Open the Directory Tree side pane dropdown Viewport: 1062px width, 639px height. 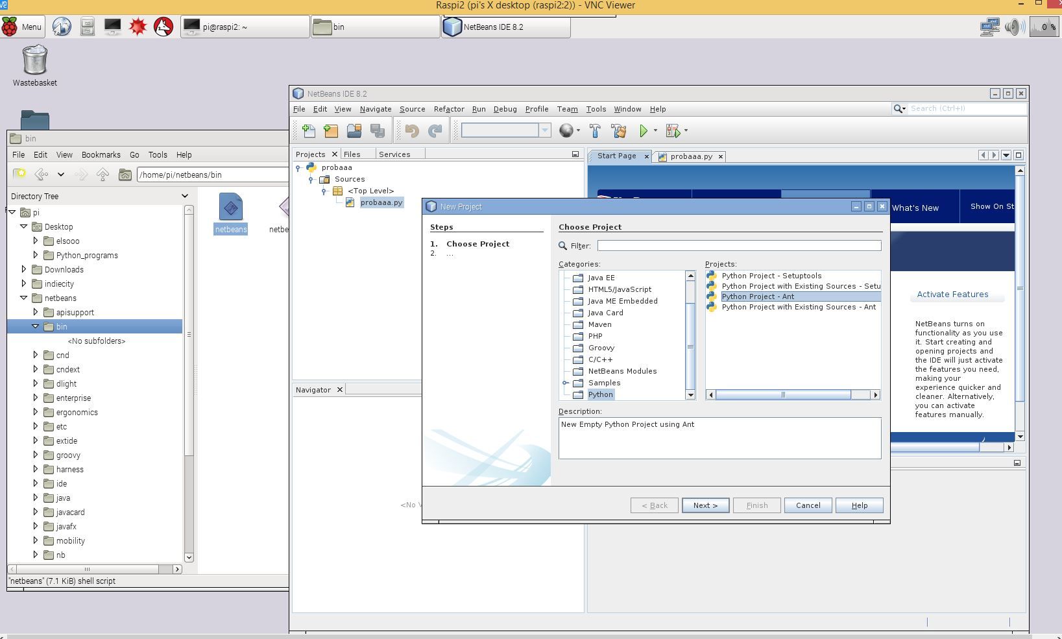coord(185,196)
